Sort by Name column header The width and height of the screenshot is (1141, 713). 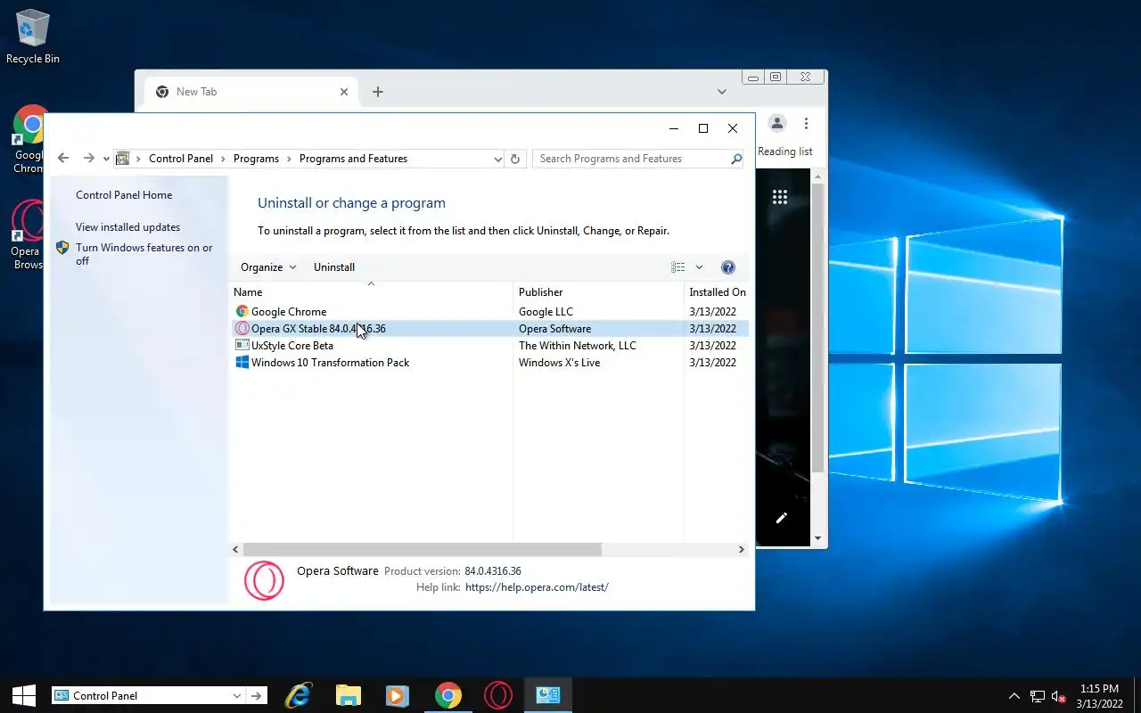point(372,292)
